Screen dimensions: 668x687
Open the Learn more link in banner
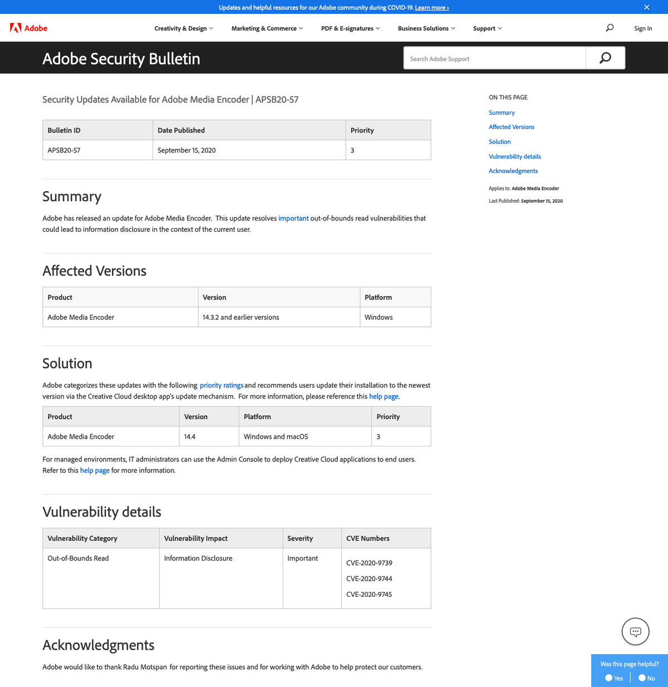[432, 7]
